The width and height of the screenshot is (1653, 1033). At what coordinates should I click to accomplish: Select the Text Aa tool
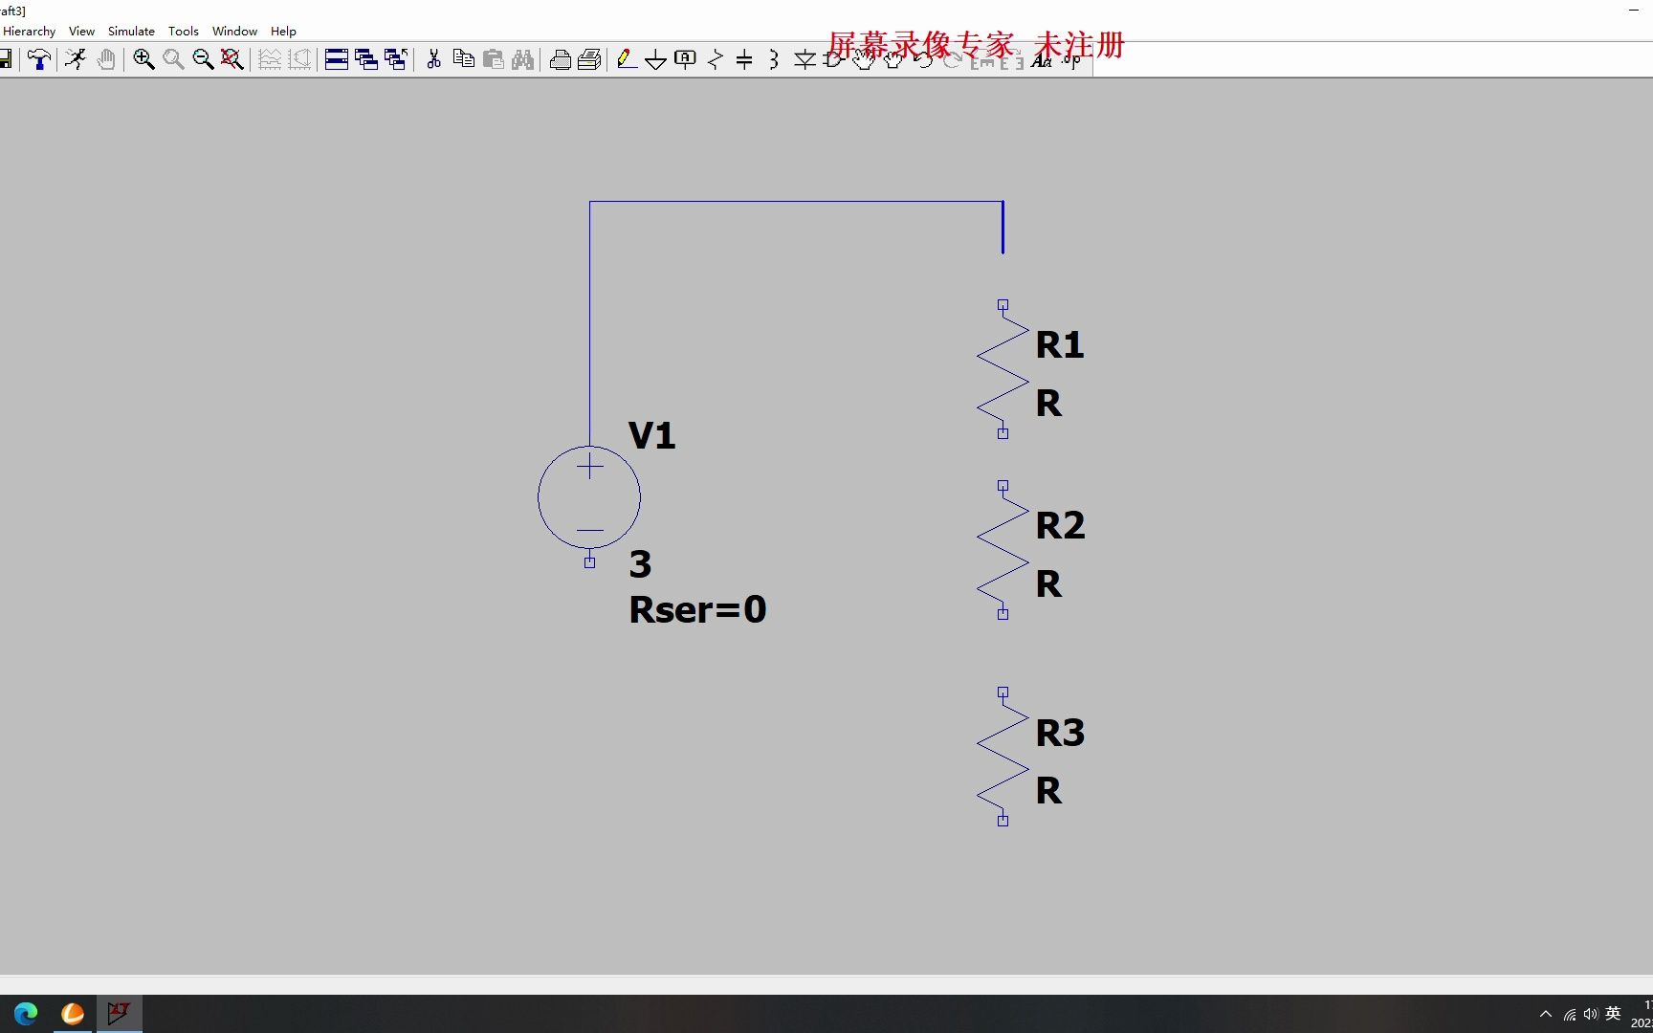[1042, 59]
